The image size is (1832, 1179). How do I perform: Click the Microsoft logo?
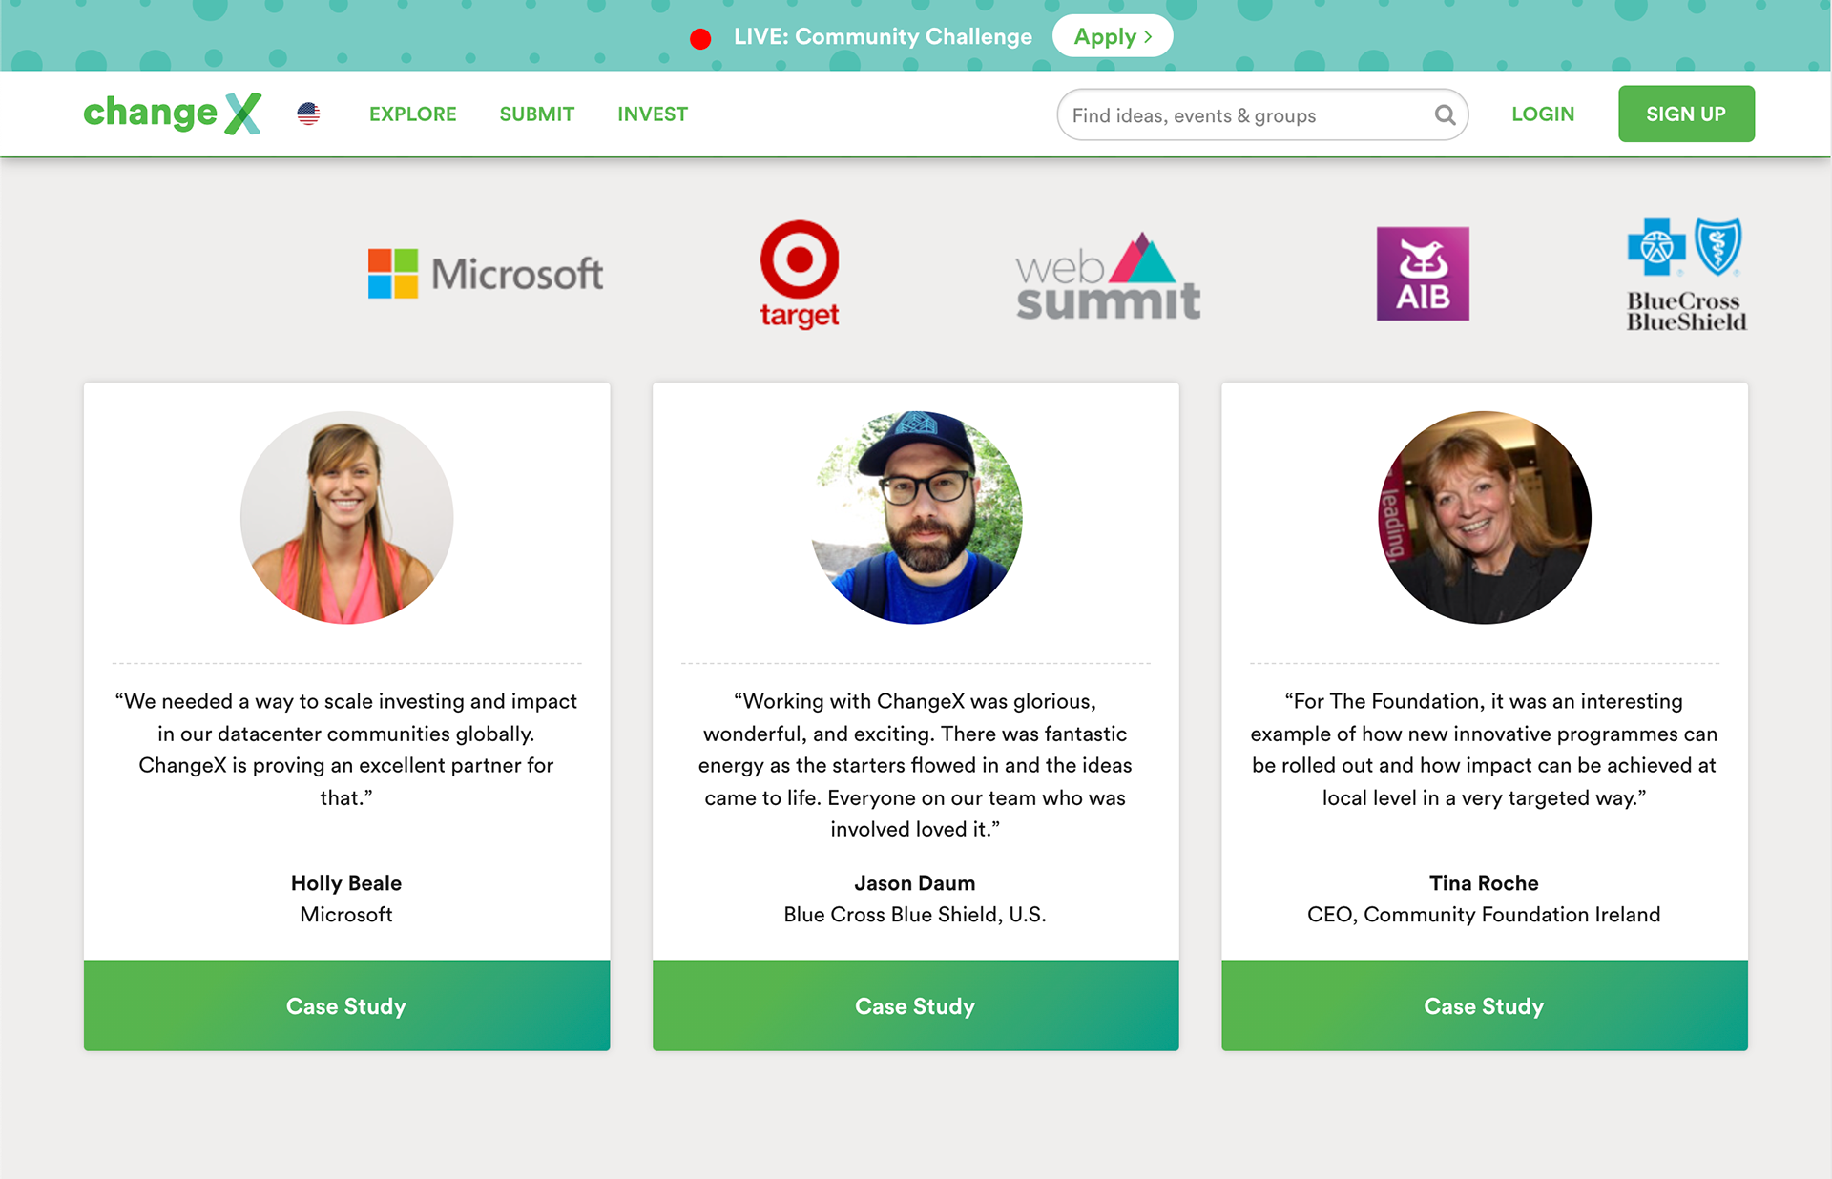(x=486, y=274)
